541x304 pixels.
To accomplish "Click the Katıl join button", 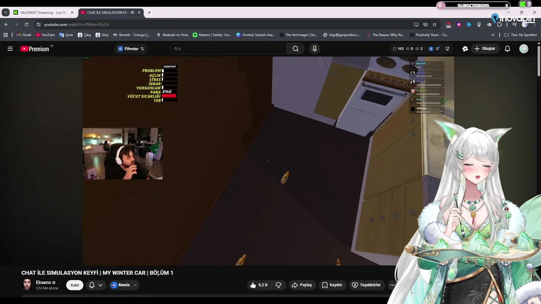I will pyautogui.click(x=75, y=285).
